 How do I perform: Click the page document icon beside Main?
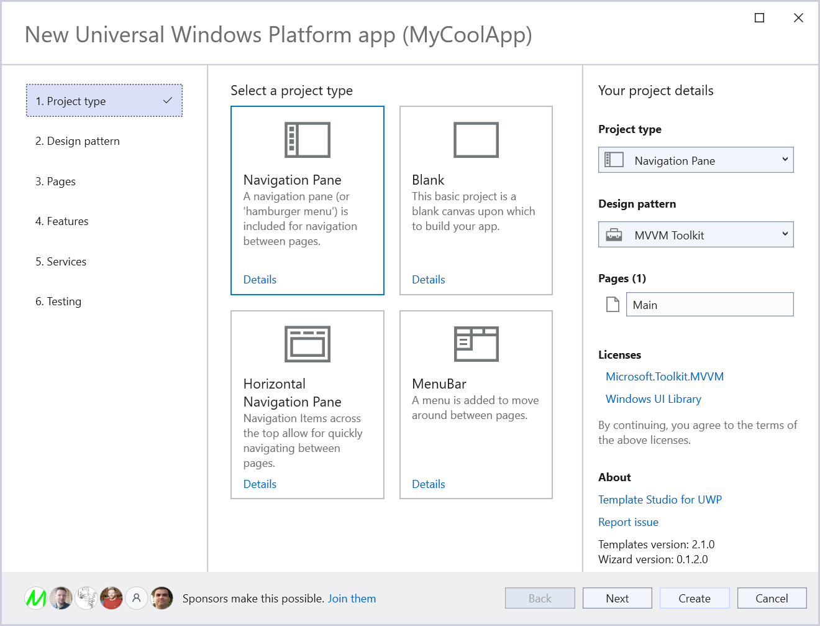point(613,305)
